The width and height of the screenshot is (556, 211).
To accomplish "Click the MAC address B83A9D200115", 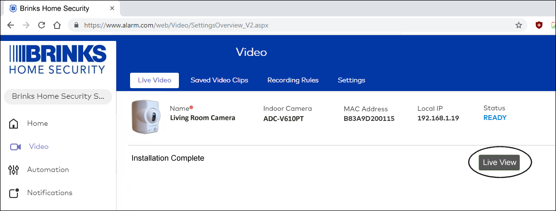I will [369, 119].
